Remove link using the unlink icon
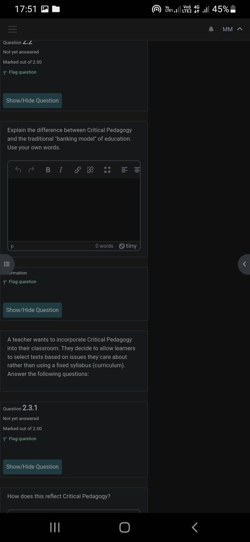250x542 pixels. pos(90,170)
